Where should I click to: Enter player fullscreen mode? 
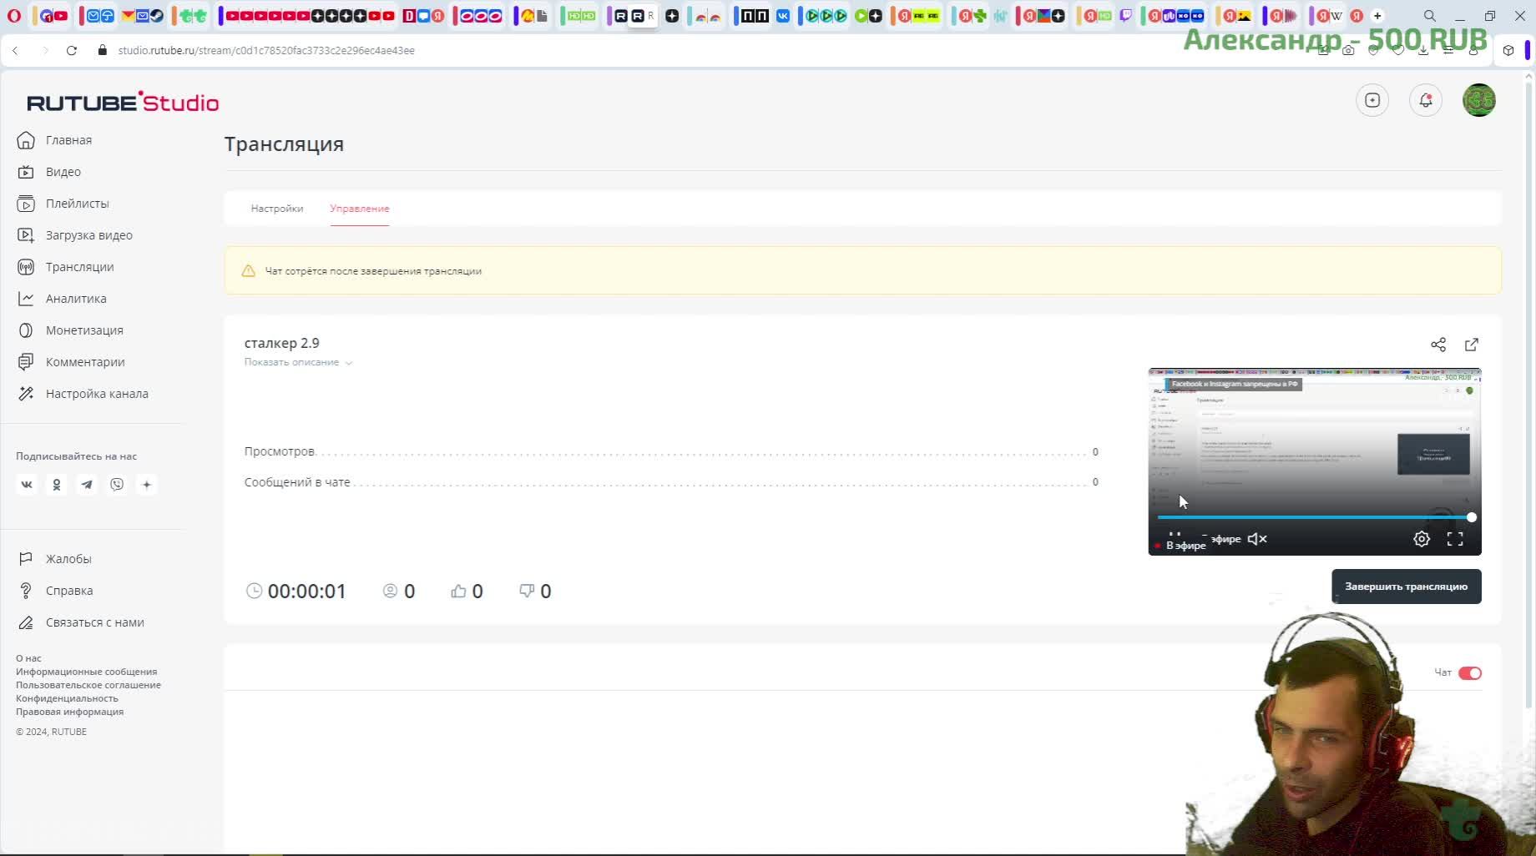1455,539
